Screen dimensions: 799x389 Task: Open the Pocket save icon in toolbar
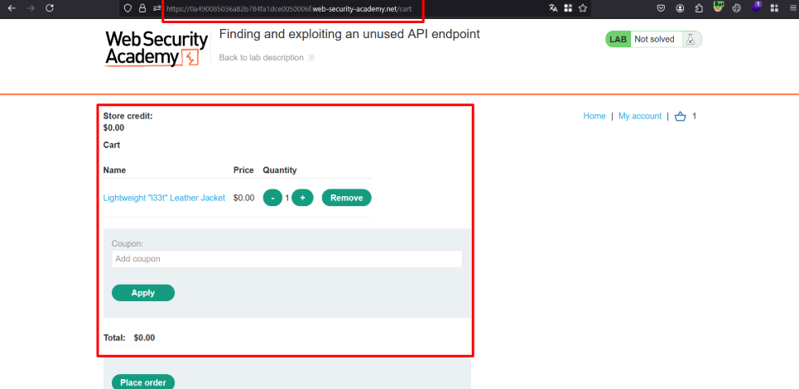pos(661,7)
